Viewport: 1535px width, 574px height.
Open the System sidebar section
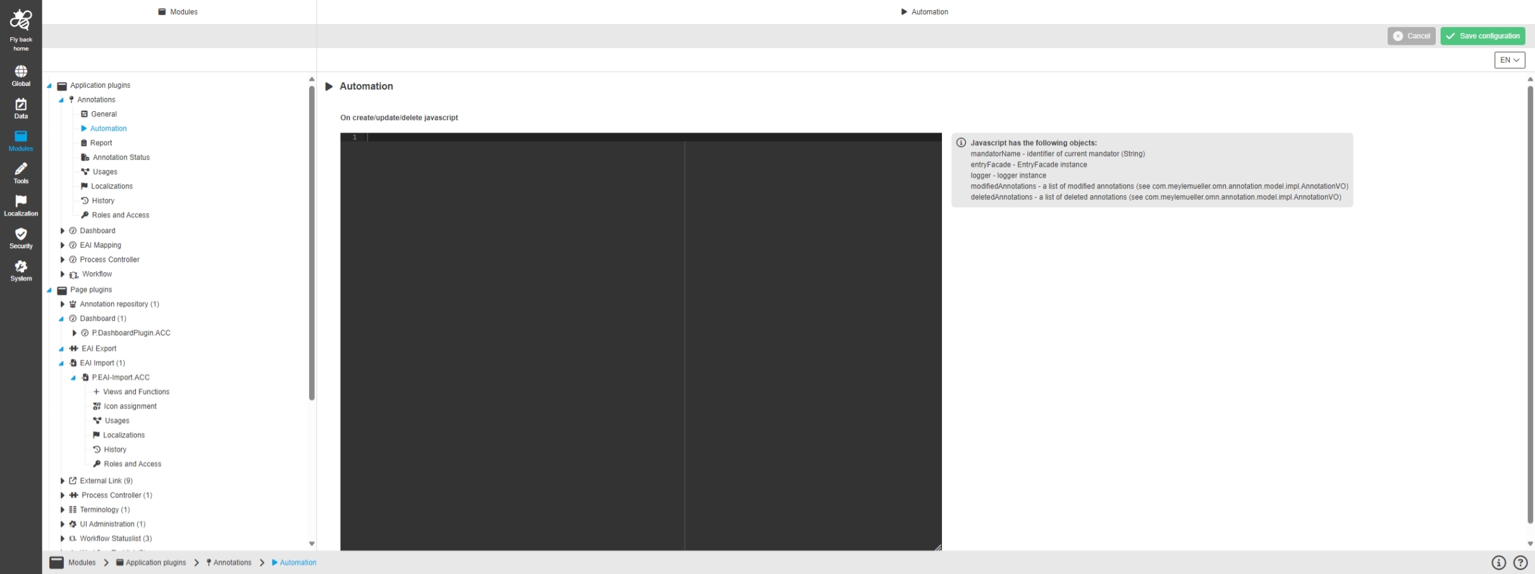pos(21,271)
